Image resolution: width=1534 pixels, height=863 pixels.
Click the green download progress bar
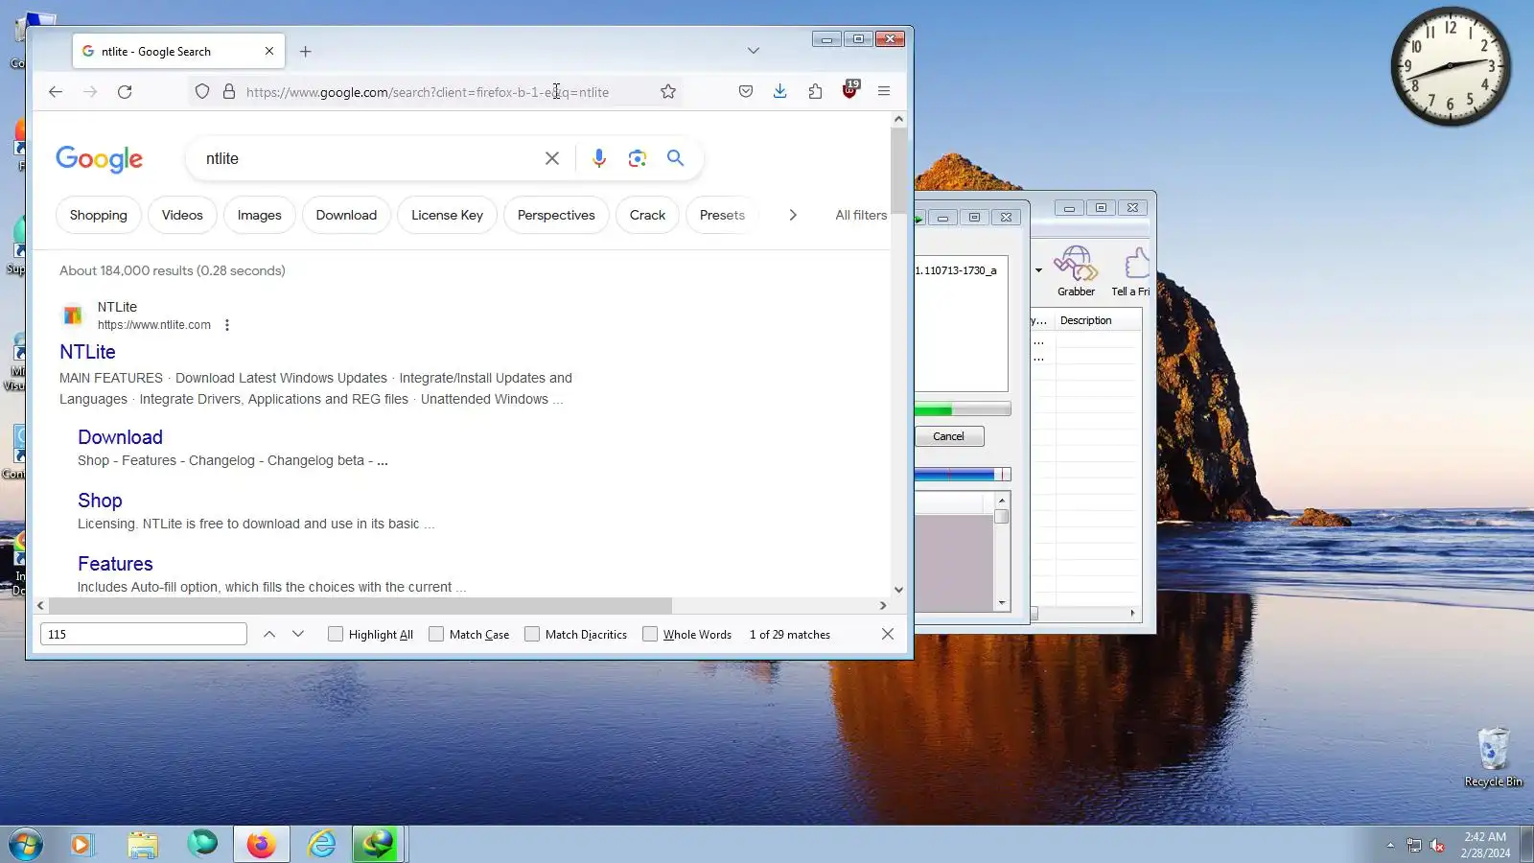(962, 410)
